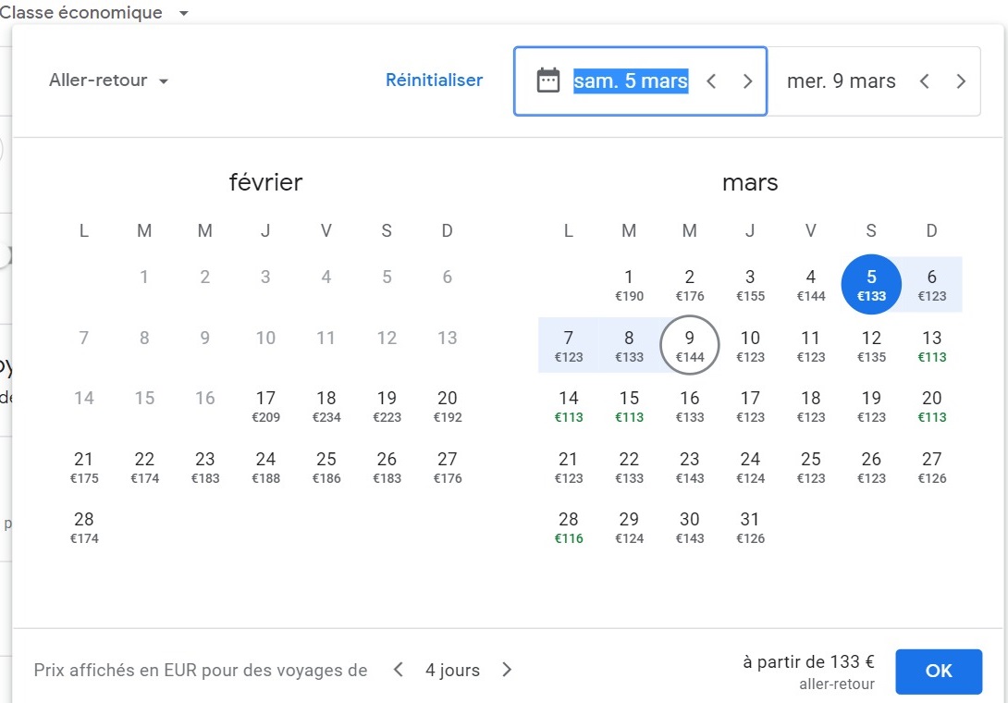Choose 12 March priced €135
1008x703 pixels.
pyautogui.click(x=871, y=345)
